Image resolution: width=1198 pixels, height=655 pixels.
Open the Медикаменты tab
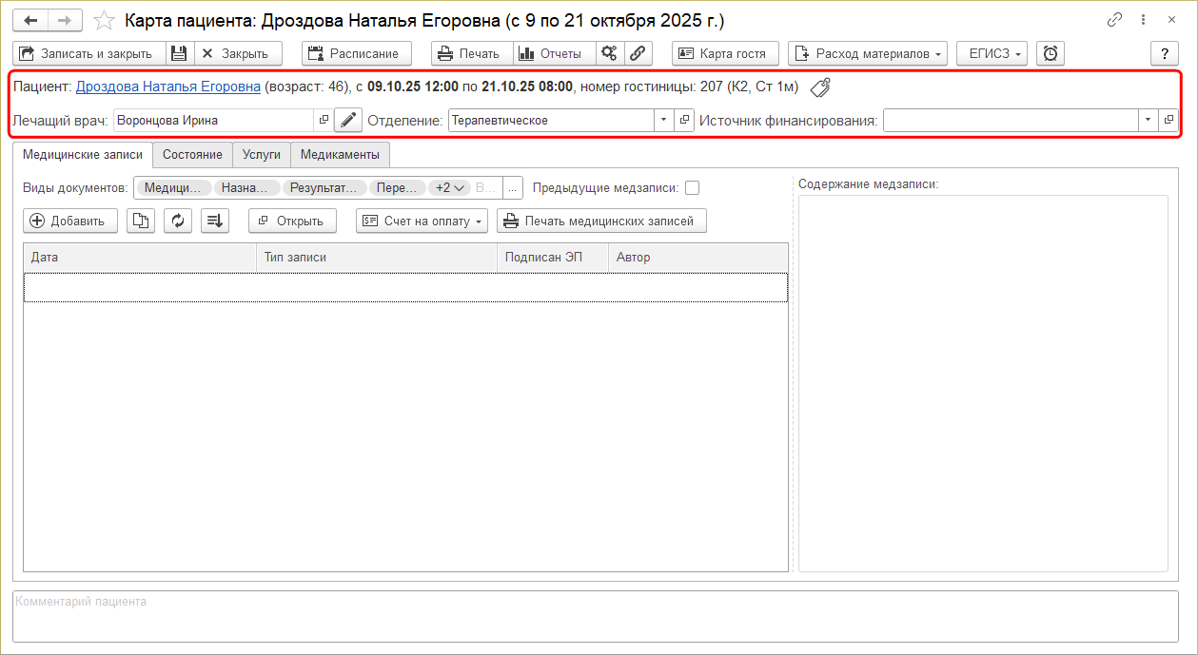coord(340,154)
